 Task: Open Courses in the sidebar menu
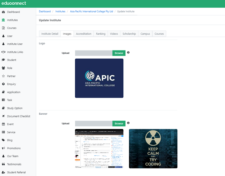[12, 28]
